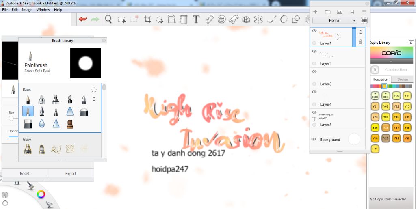Click the layer opacity 100 control

364,20
